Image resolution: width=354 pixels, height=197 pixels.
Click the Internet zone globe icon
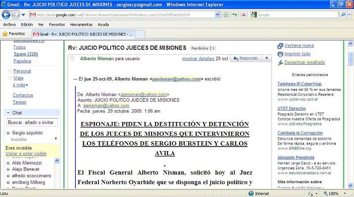251,194
